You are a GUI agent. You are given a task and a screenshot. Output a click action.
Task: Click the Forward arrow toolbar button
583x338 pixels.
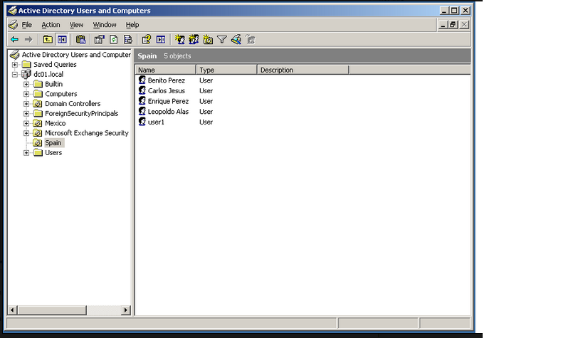point(28,39)
